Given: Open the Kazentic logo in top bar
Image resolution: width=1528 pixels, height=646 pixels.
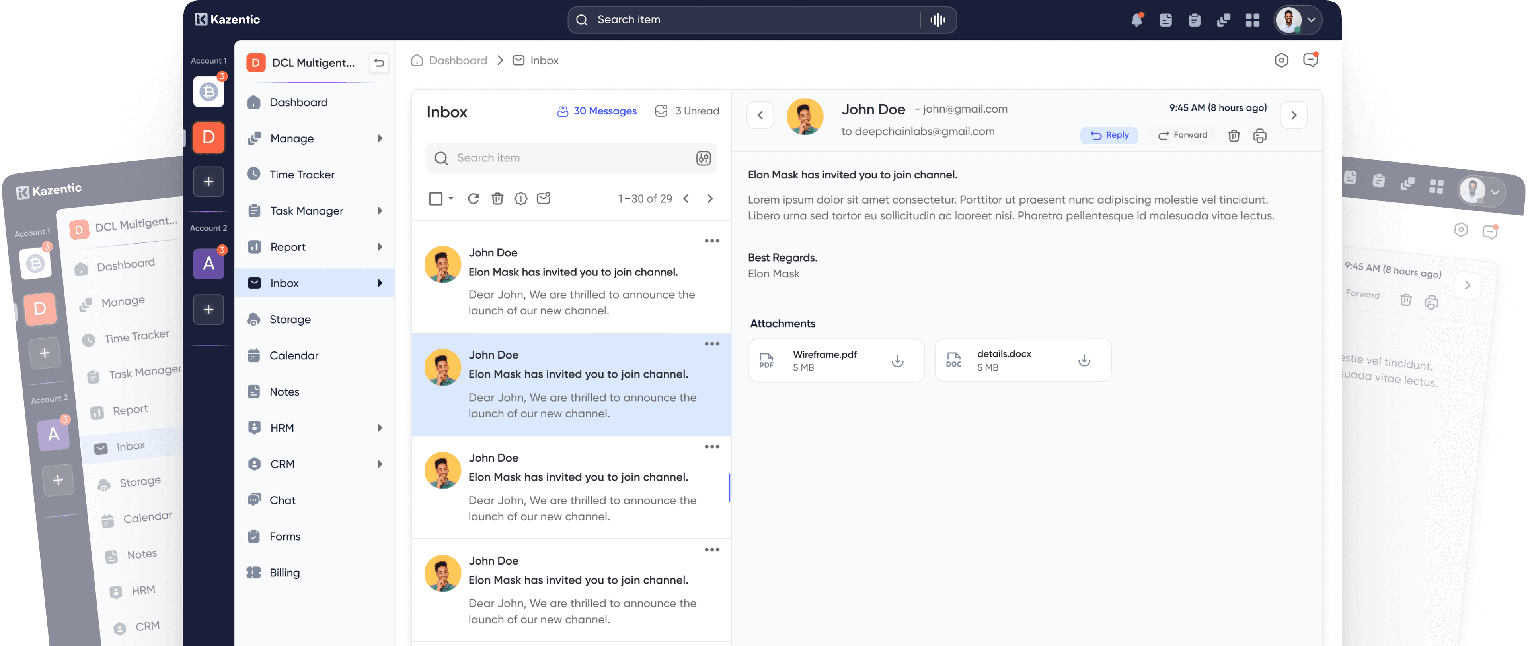Looking at the screenshot, I should click(227, 19).
